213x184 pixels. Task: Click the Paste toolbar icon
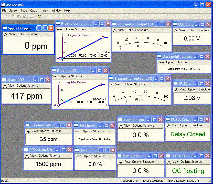tap(25, 16)
